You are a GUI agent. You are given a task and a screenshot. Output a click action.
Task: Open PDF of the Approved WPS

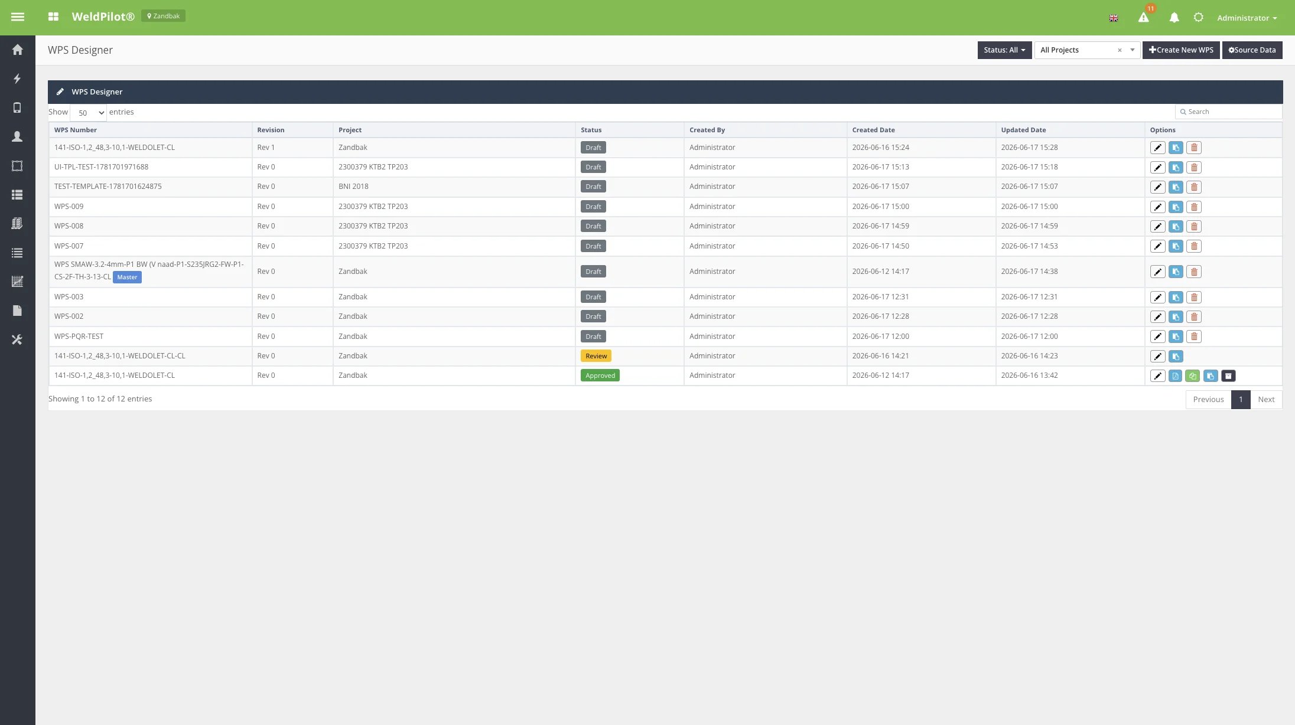1175,376
